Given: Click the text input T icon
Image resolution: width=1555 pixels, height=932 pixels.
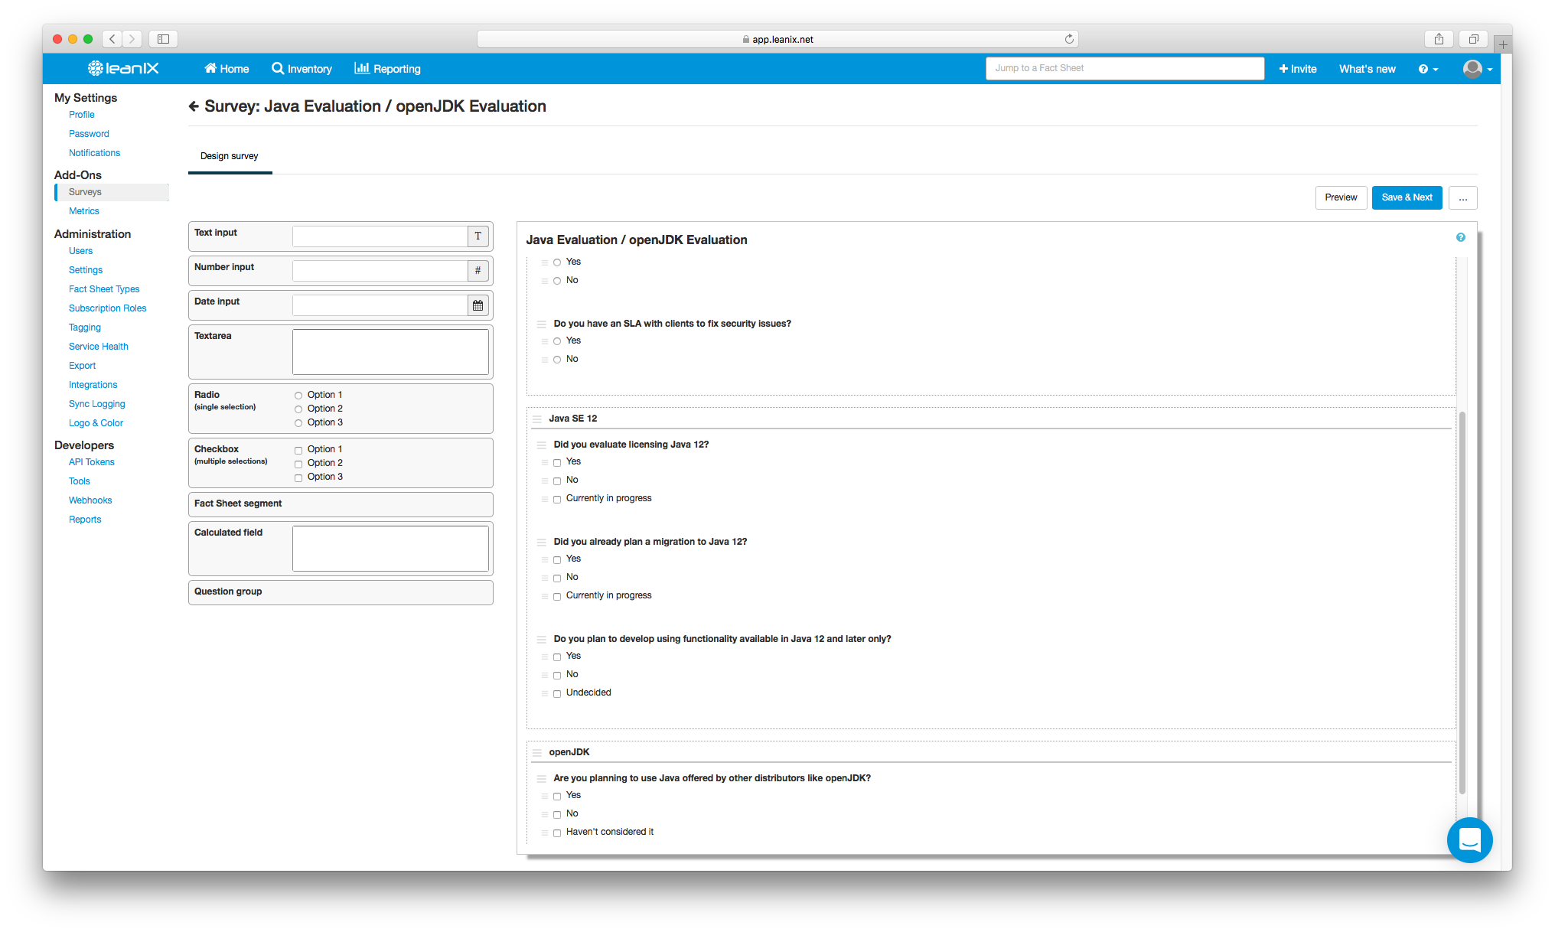Looking at the screenshot, I should point(478,236).
